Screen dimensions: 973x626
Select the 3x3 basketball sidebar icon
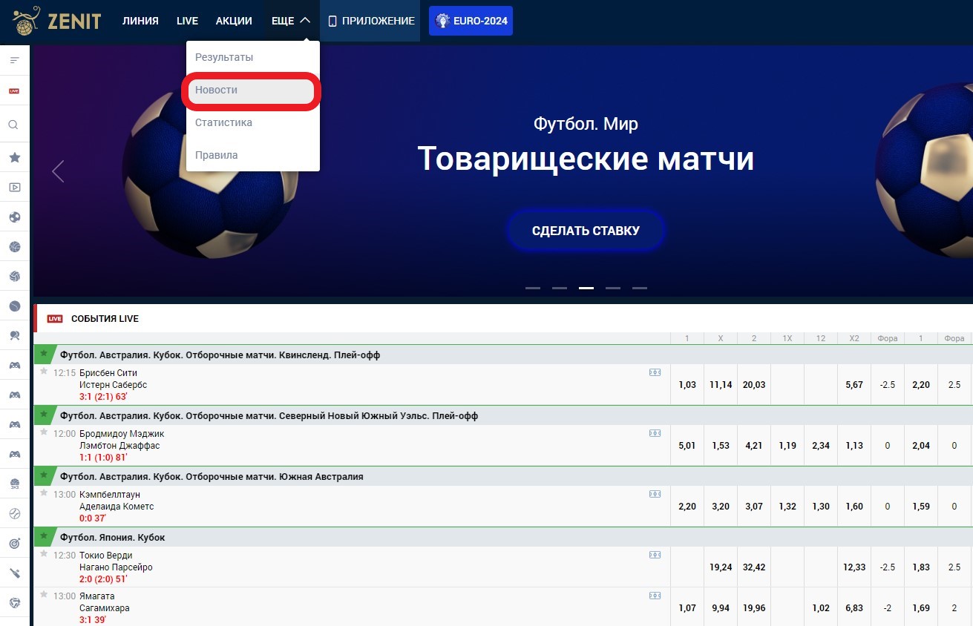click(14, 484)
